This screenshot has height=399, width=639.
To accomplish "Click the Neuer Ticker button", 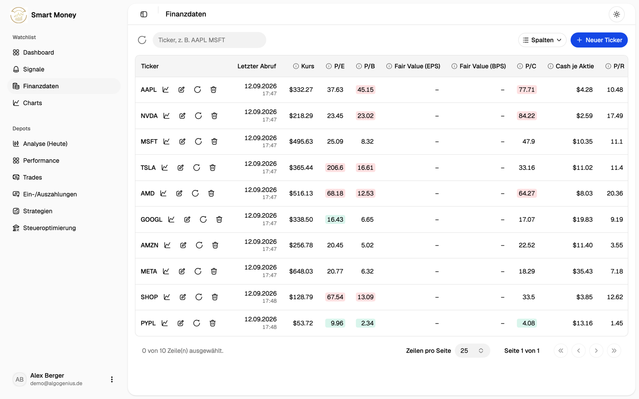I will click(x=599, y=40).
